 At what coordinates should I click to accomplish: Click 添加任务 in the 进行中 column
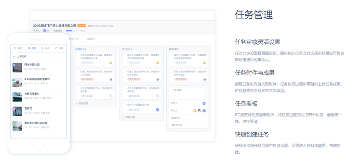[129, 117]
